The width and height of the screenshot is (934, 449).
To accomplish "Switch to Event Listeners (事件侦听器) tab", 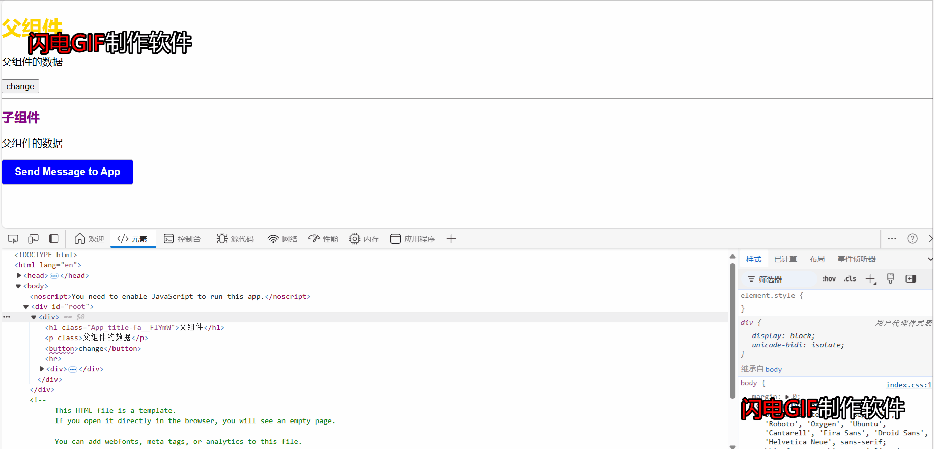I will point(857,259).
